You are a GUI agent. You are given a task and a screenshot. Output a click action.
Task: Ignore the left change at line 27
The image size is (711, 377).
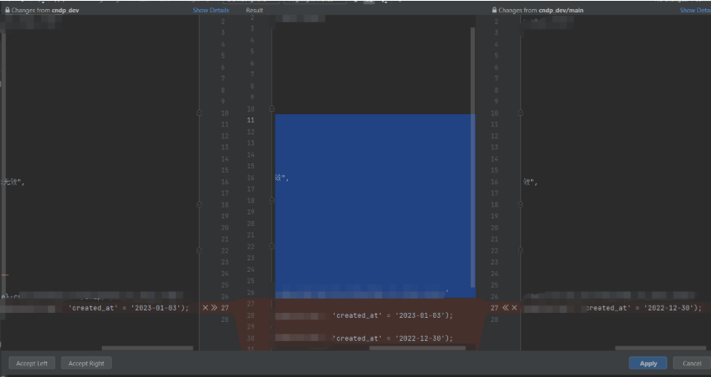coord(205,308)
